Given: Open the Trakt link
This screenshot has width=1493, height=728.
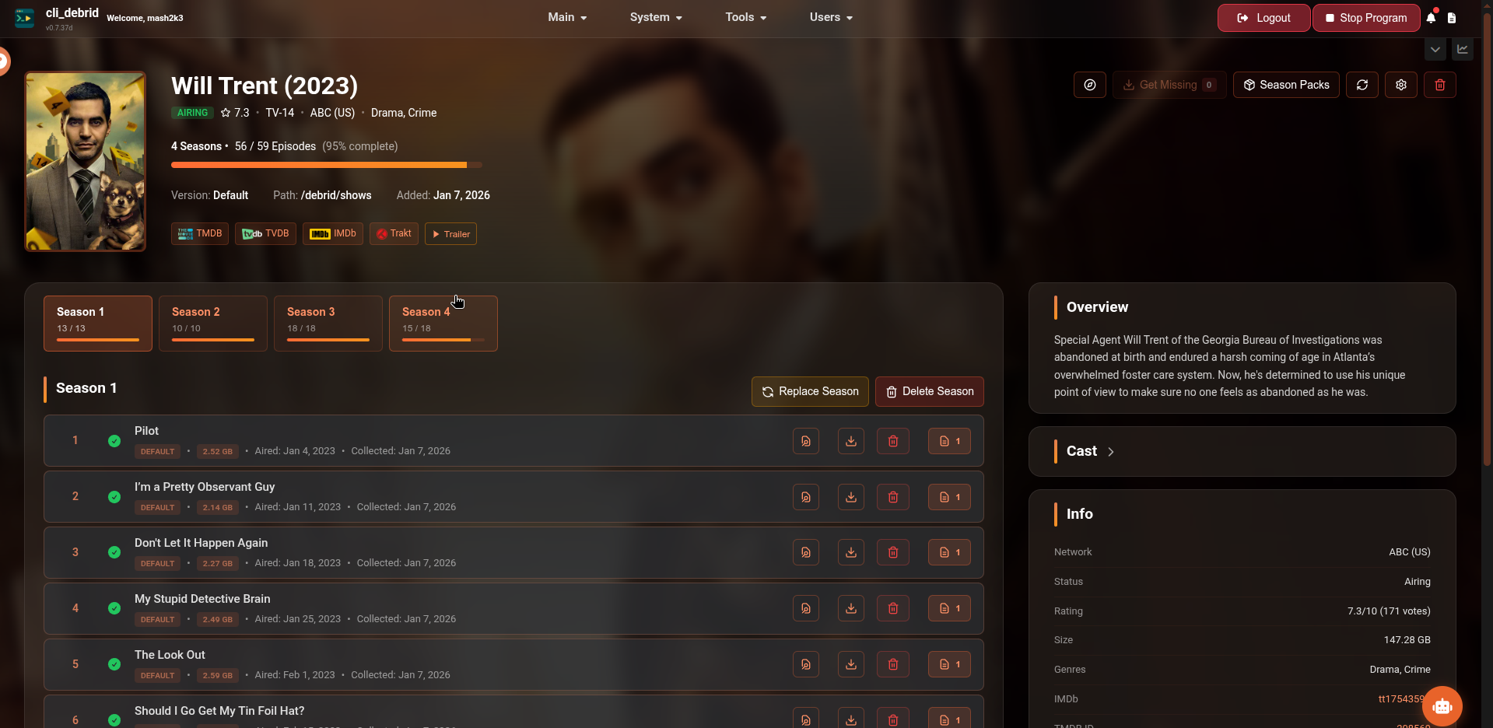Looking at the screenshot, I should (394, 233).
